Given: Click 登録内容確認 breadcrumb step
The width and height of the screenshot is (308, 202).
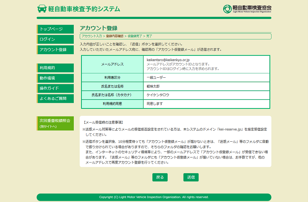Looking at the screenshot, I should [x=115, y=36].
